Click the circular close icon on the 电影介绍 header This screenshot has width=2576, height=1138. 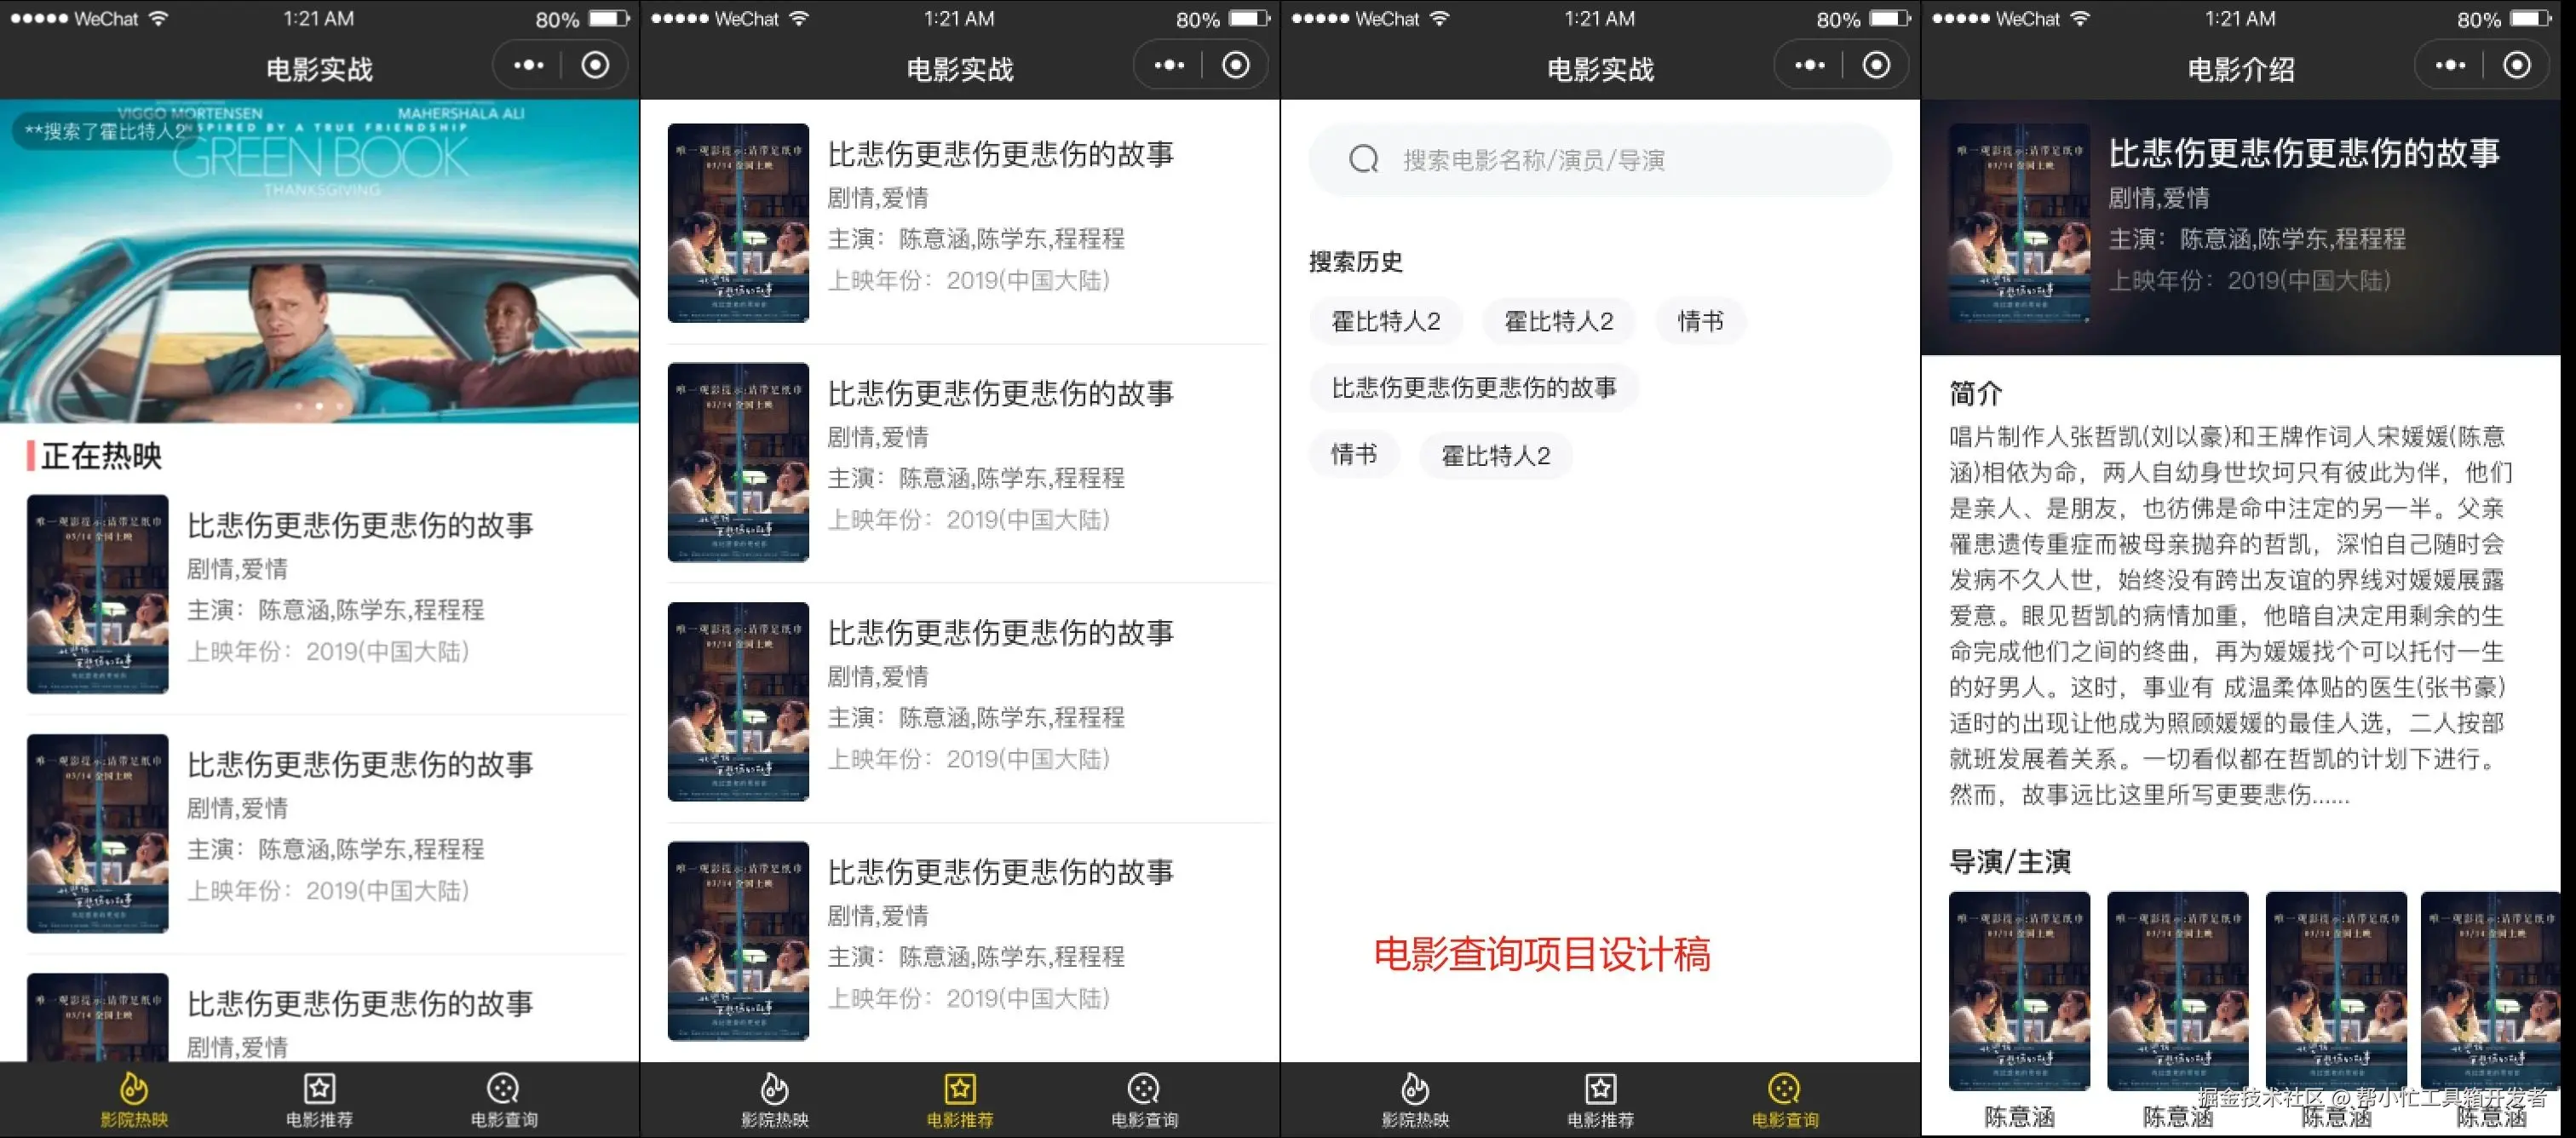pyautogui.click(x=2516, y=66)
